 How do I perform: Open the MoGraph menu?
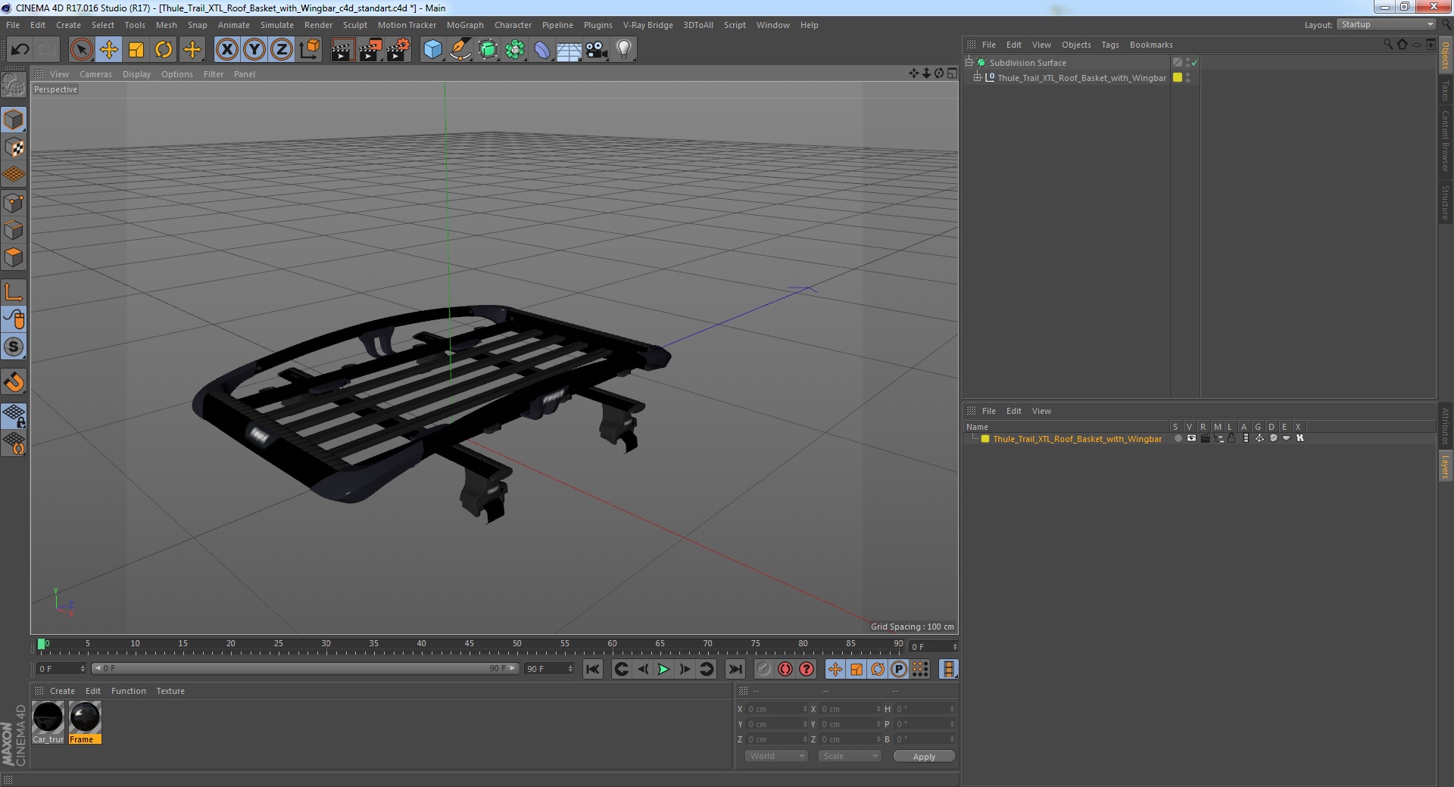(x=465, y=25)
